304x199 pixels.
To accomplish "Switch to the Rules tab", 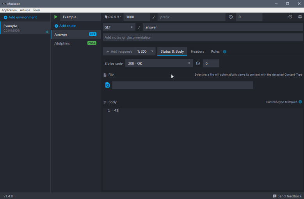I will pos(215,52).
